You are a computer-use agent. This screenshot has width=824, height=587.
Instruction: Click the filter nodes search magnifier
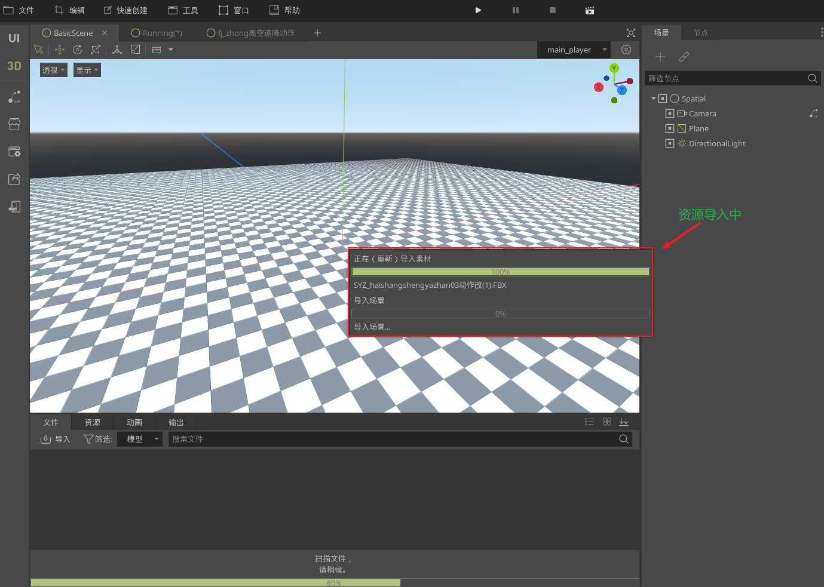pos(813,78)
